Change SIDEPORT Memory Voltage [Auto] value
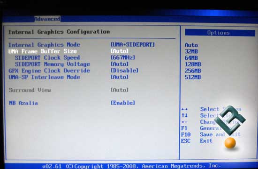 pyautogui.click(x=120, y=64)
